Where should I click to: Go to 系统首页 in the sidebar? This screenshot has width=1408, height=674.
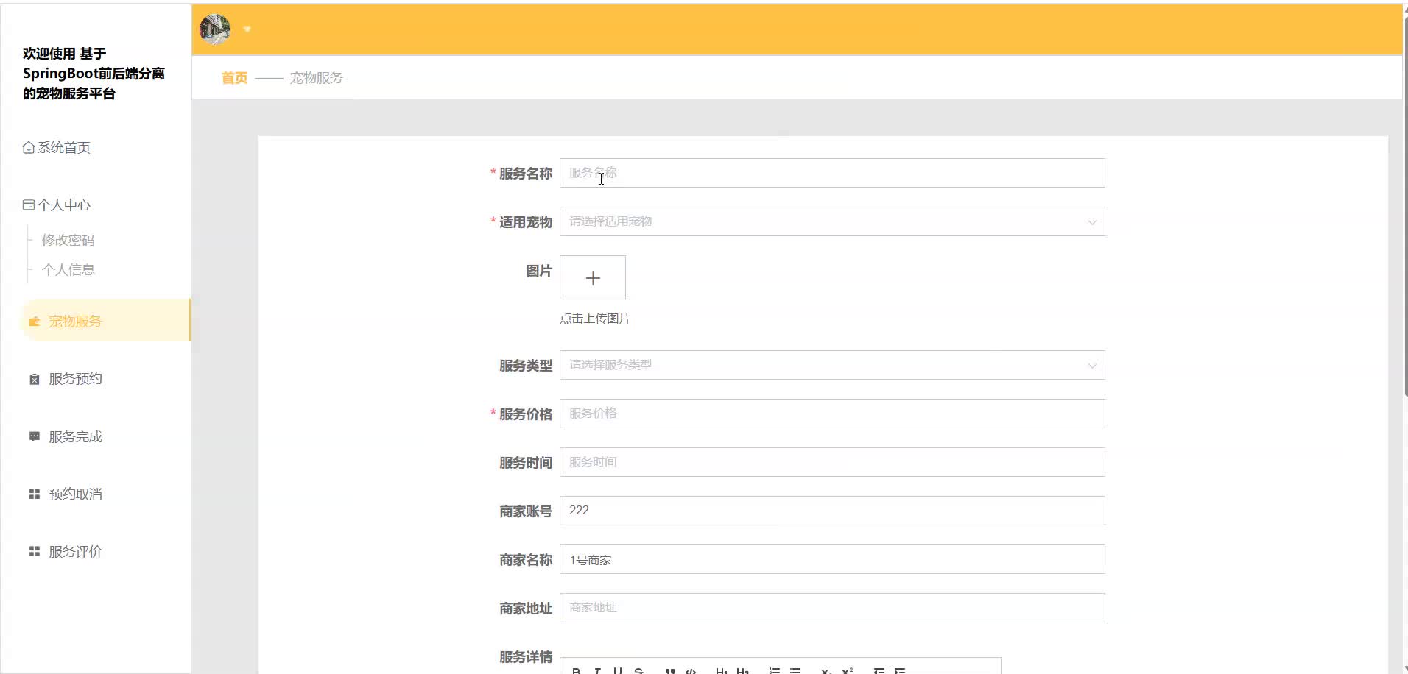pyautogui.click(x=57, y=147)
